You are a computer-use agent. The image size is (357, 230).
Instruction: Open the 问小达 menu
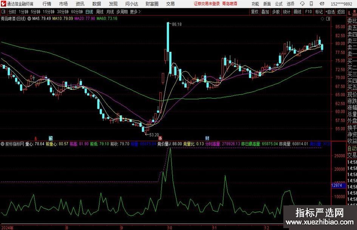(x=131, y=4)
